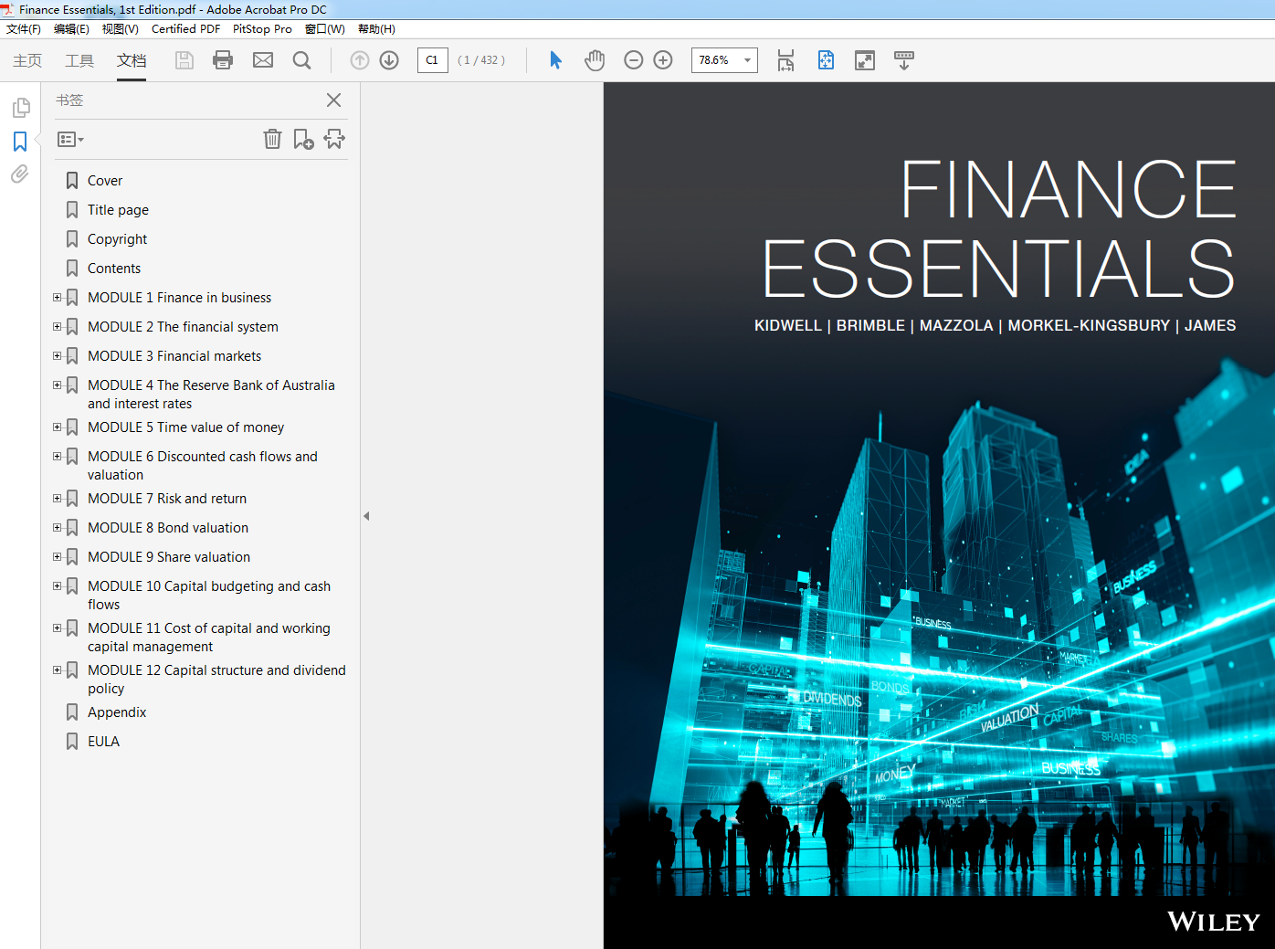This screenshot has height=949, width=1275.
Task: Select MODULE 3 Financial markets text
Action: 174,356
